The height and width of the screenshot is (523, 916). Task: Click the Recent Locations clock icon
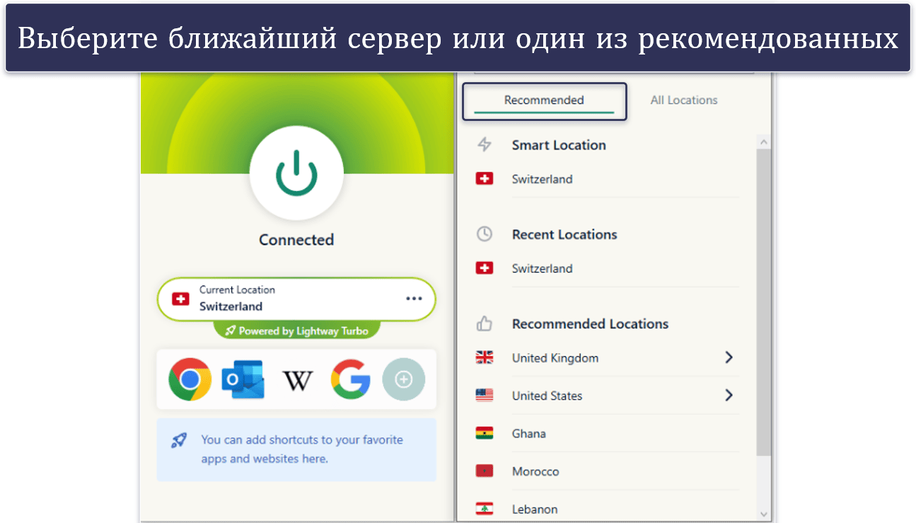coord(485,234)
